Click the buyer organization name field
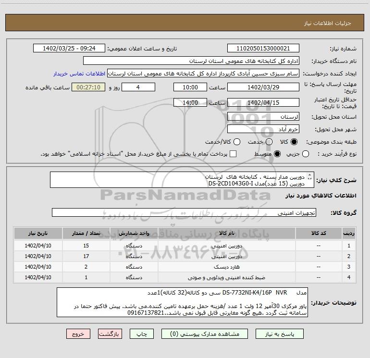This screenshot has width=370, height=358. pos(191,61)
